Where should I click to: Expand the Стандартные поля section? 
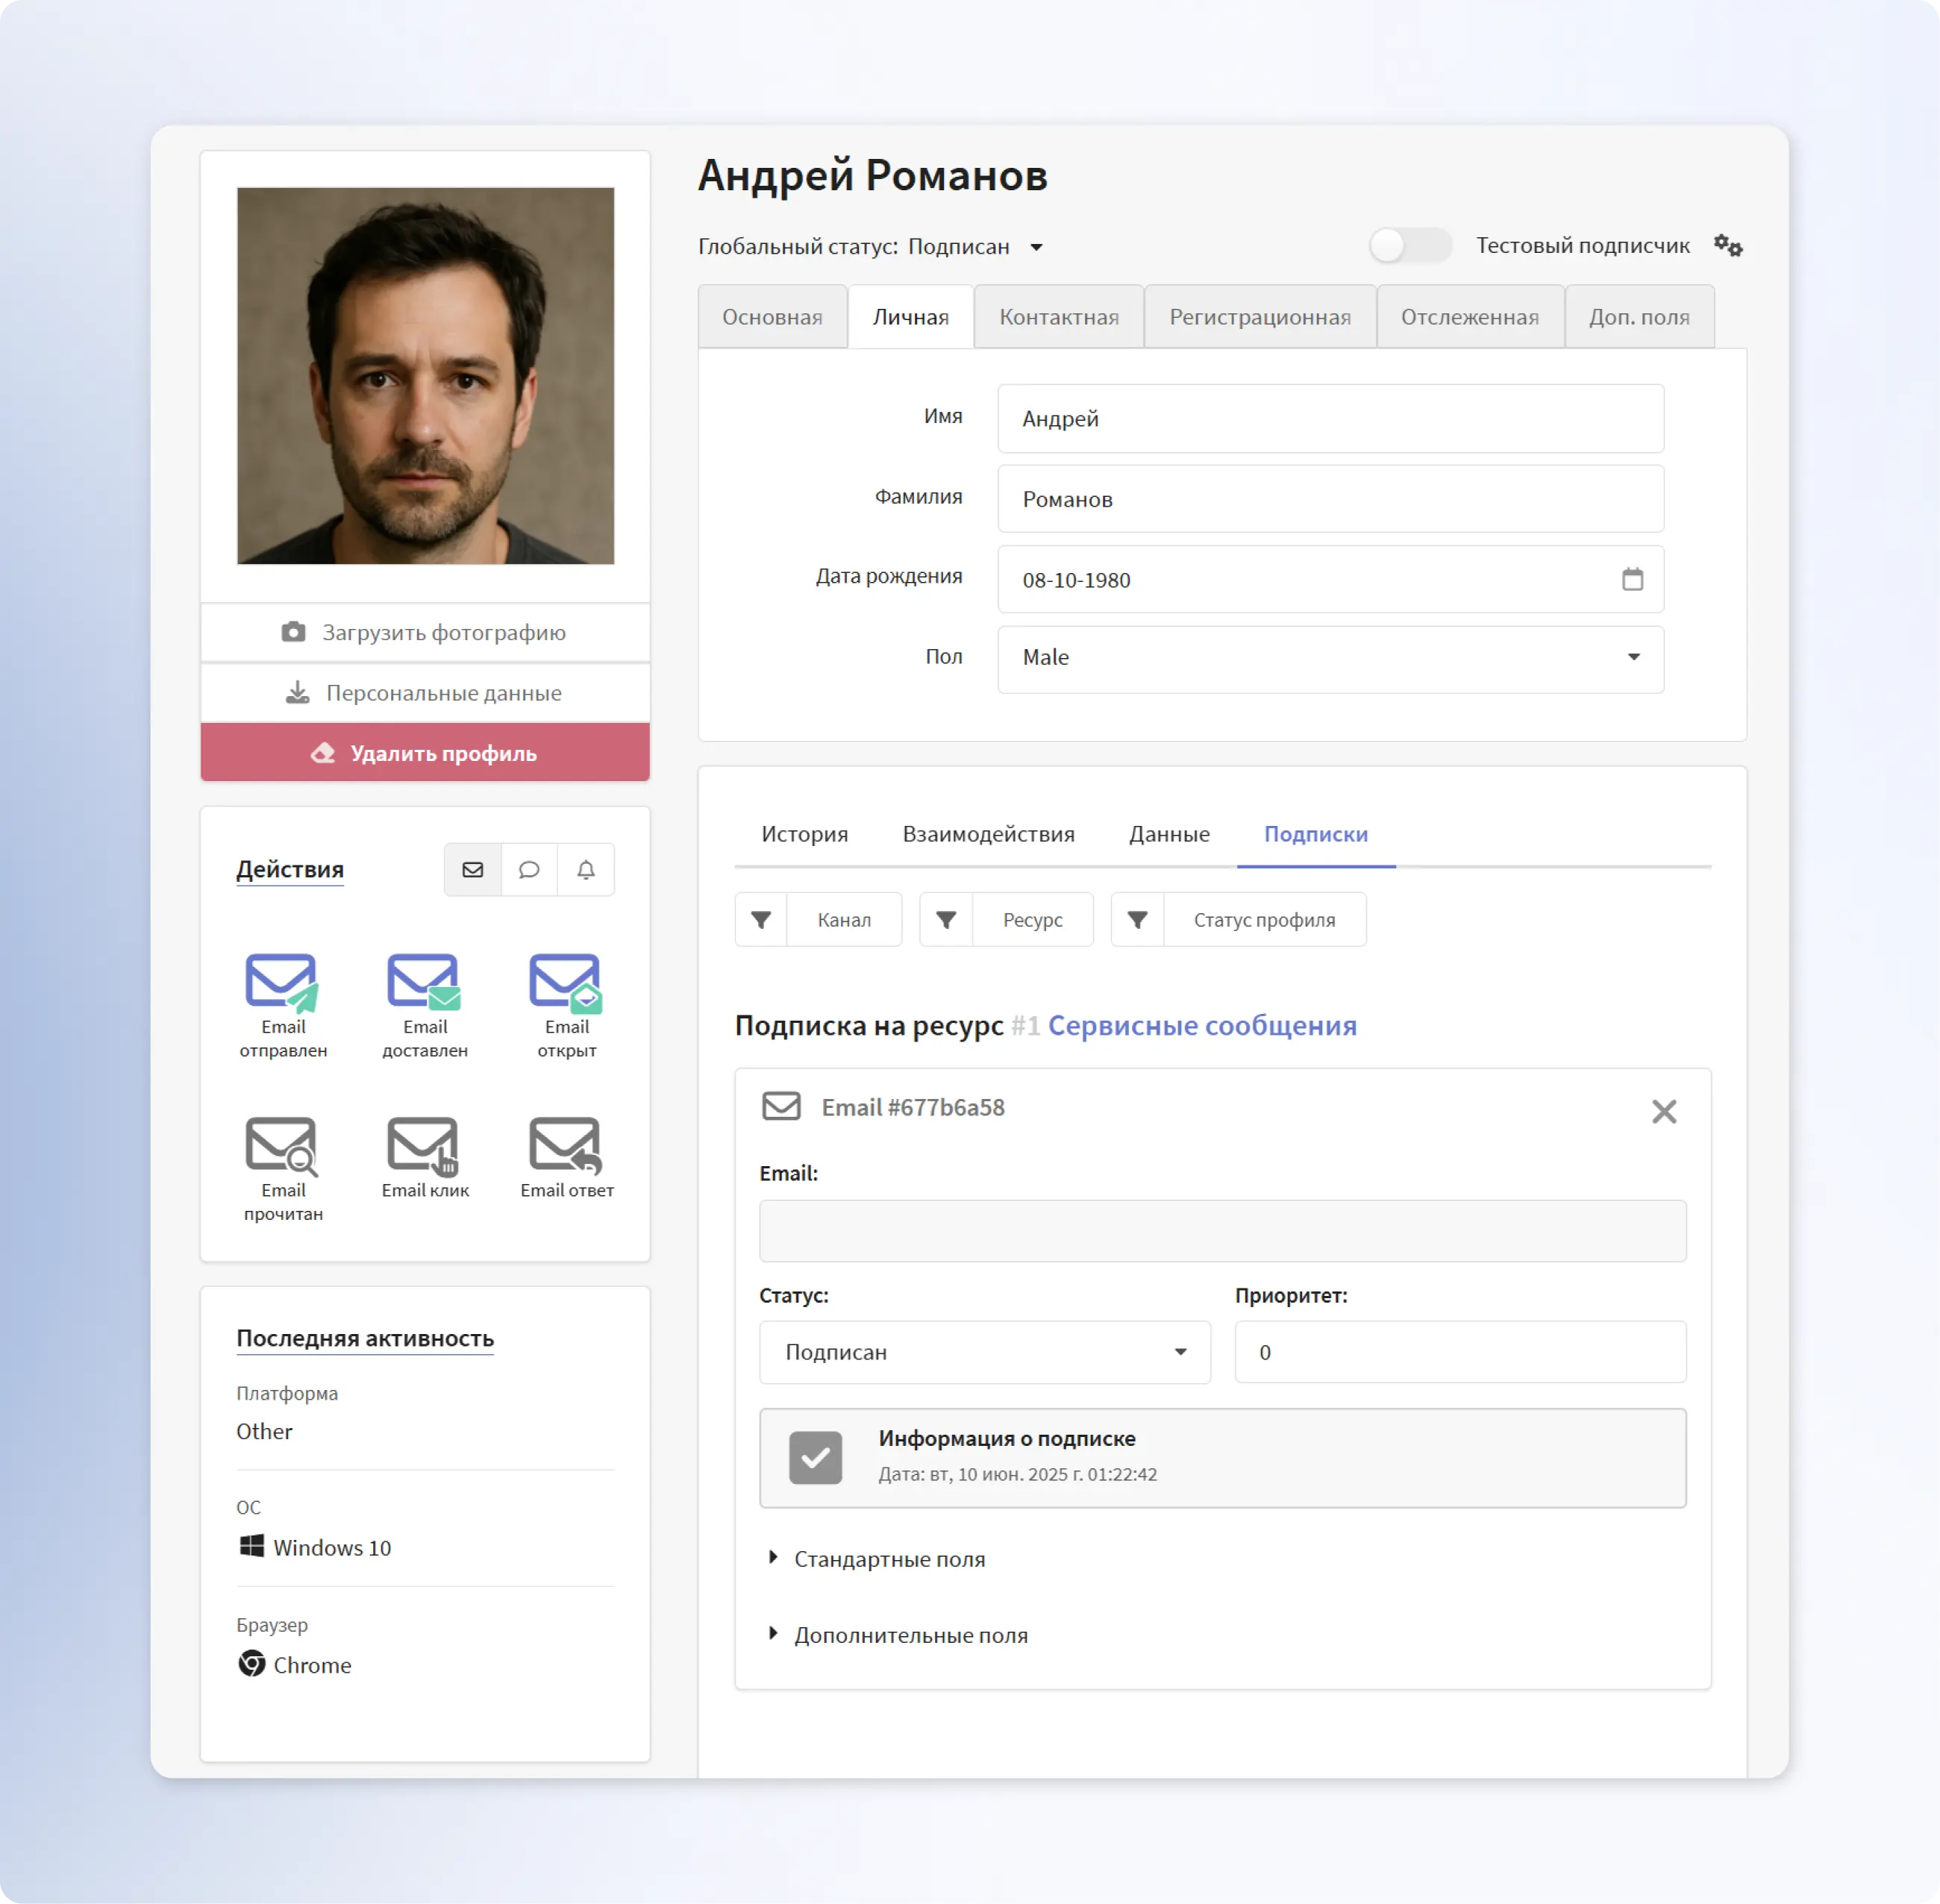(889, 1559)
